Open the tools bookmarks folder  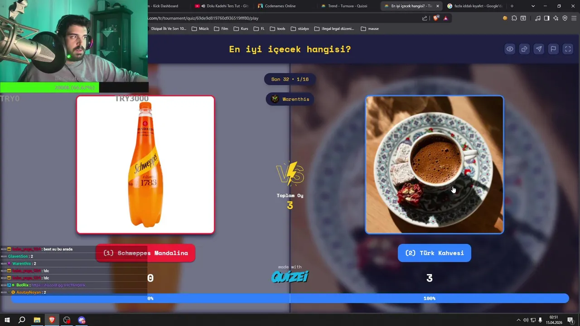(x=278, y=29)
